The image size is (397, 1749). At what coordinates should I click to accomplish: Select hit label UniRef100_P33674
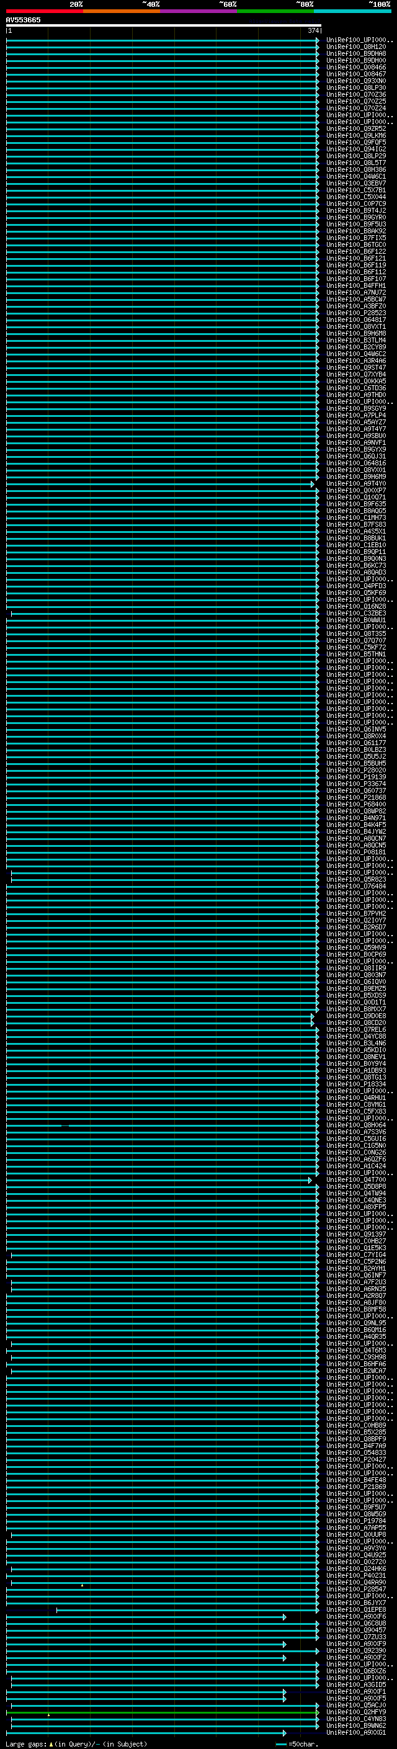(356, 784)
